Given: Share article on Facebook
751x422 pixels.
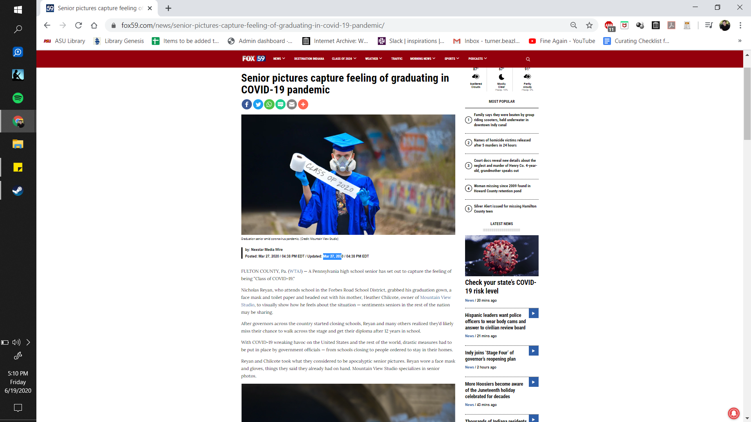Looking at the screenshot, I should coord(246,104).
